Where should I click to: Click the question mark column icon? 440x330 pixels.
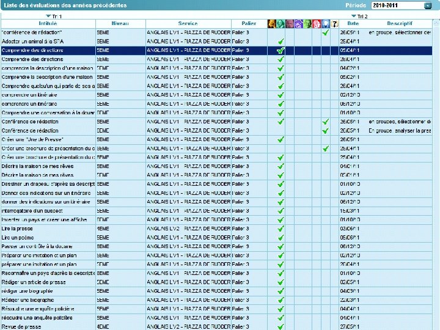point(334,24)
